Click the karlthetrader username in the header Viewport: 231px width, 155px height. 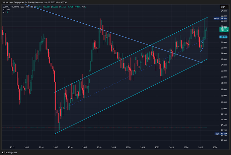click(9, 2)
